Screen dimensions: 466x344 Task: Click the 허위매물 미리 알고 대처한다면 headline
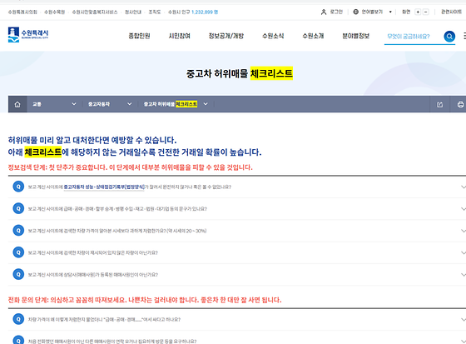[92, 140]
